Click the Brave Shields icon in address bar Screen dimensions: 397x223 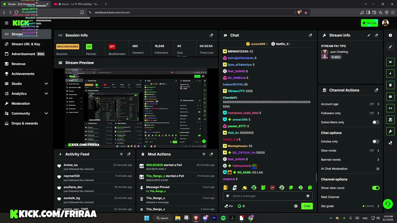click(299, 12)
